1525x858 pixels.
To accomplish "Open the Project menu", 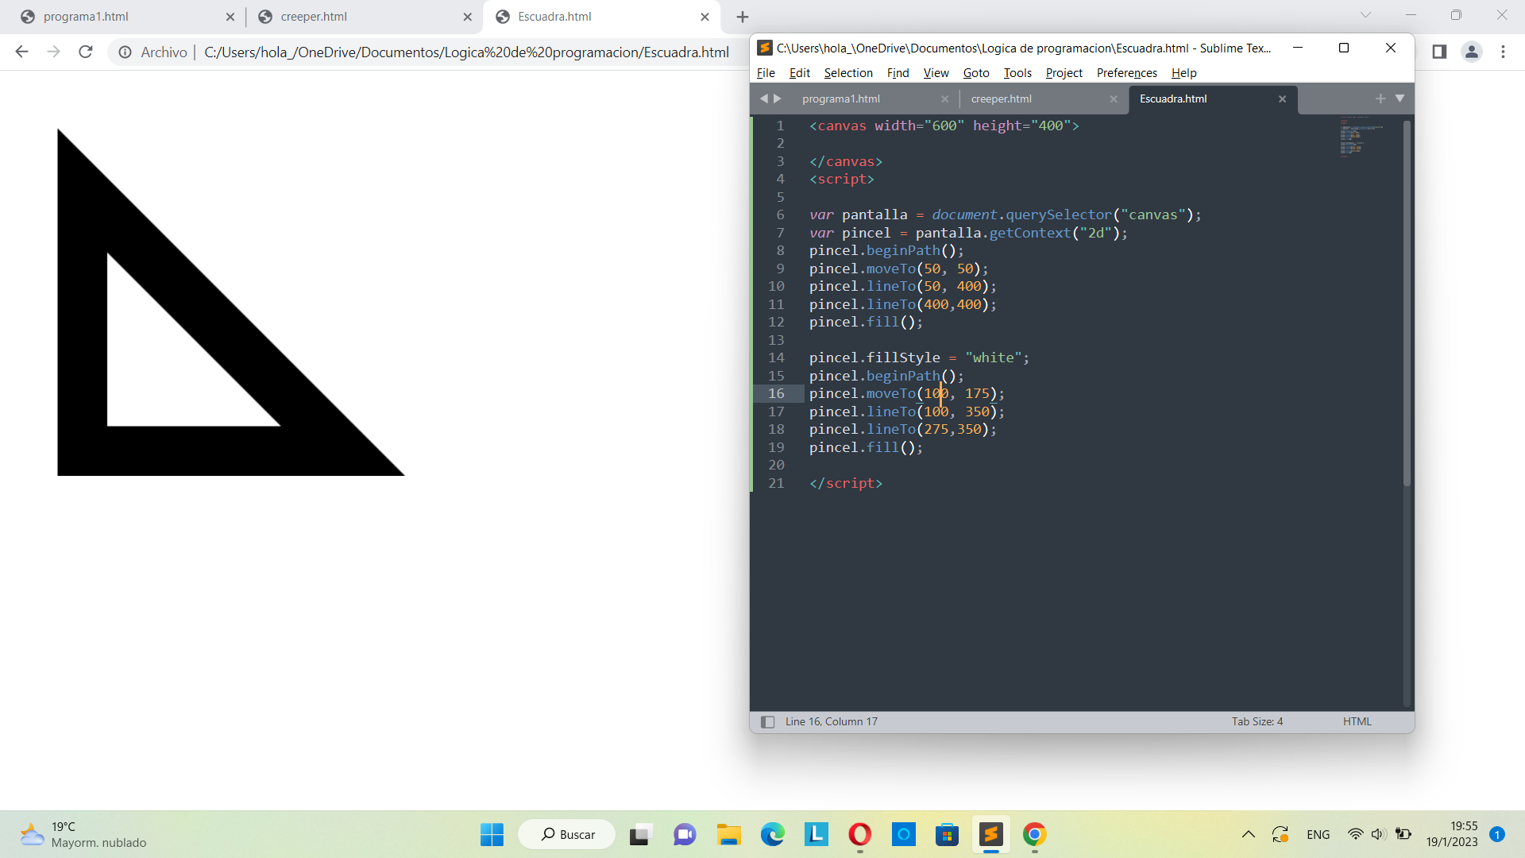I will (x=1064, y=73).
